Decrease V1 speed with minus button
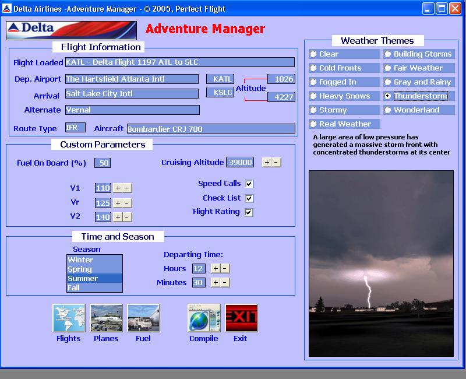 [127, 188]
